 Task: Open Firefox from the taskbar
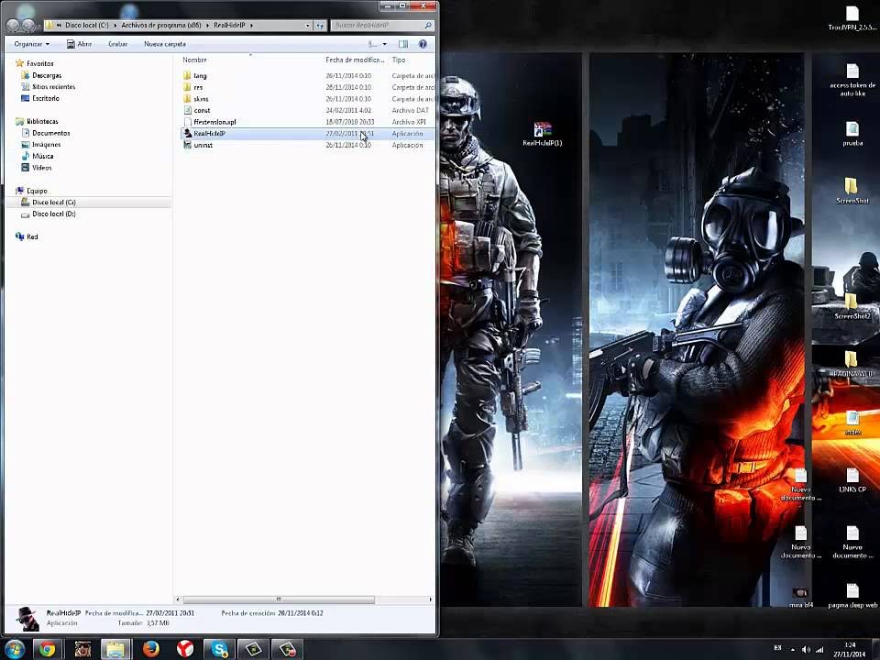[x=150, y=649]
